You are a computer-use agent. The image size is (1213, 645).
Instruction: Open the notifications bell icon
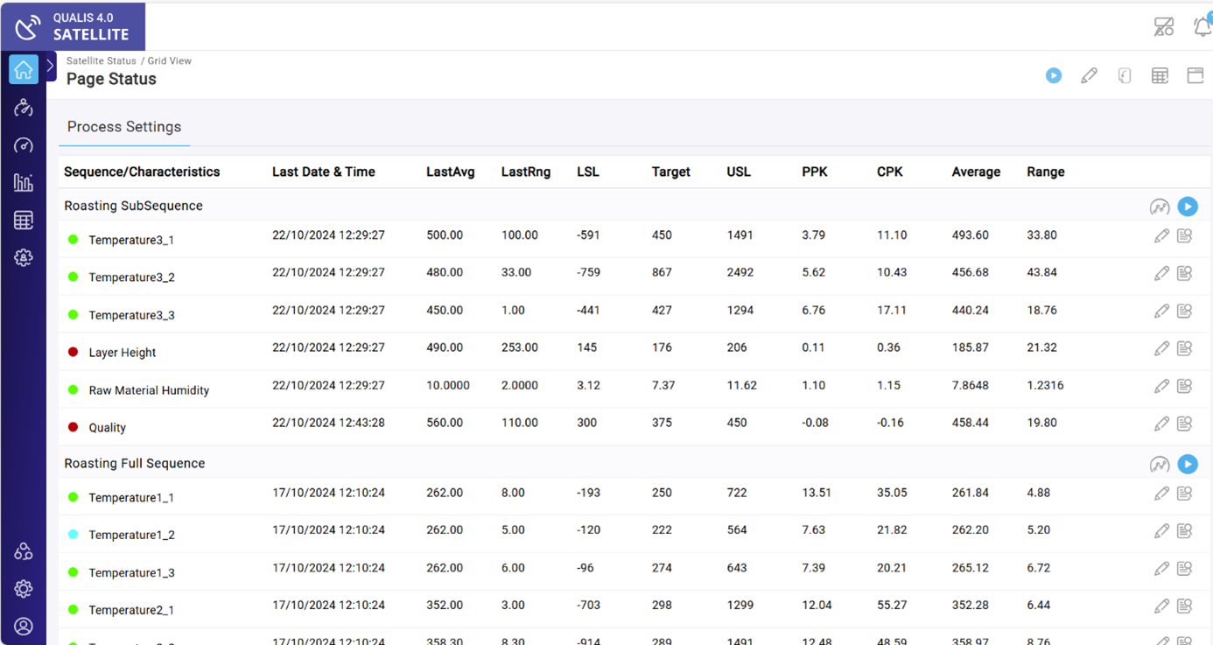[x=1202, y=26]
